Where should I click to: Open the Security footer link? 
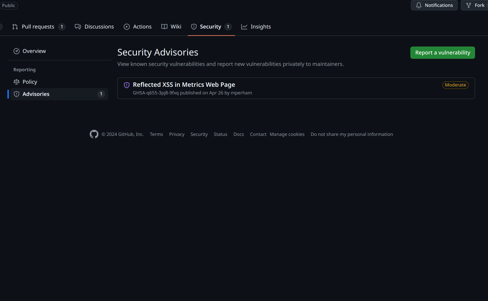199,134
